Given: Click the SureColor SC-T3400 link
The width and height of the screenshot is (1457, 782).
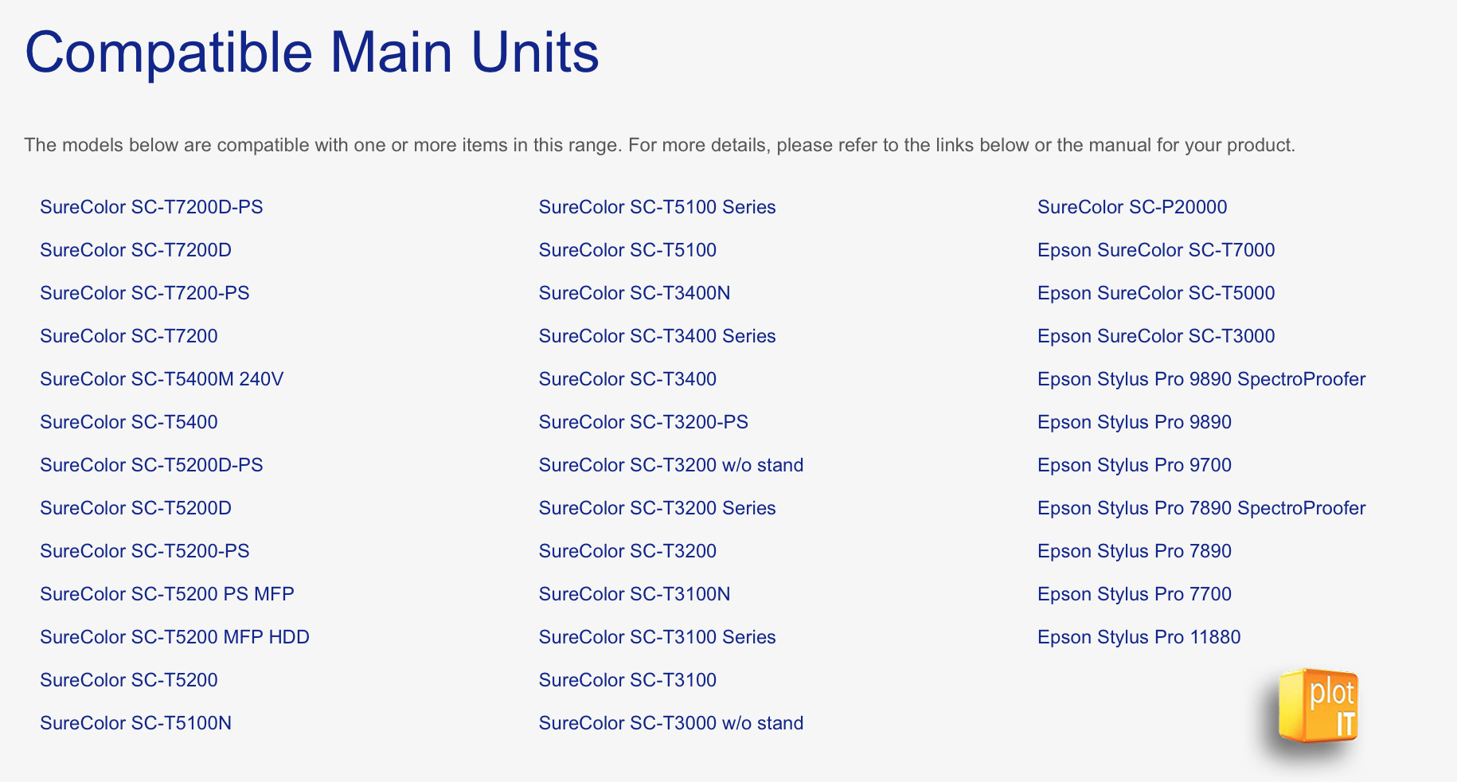Looking at the screenshot, I should (x=627, y=379).
